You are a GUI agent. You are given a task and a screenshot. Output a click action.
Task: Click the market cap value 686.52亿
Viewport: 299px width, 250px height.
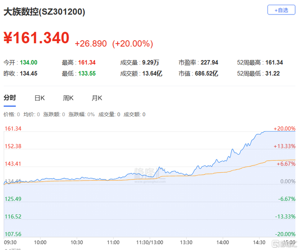[206, 74]
